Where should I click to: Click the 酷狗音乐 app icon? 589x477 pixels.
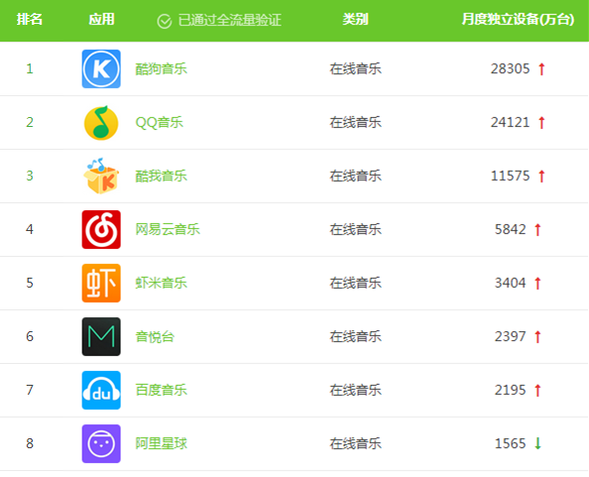pyautogui.click(x=101, y=68)
